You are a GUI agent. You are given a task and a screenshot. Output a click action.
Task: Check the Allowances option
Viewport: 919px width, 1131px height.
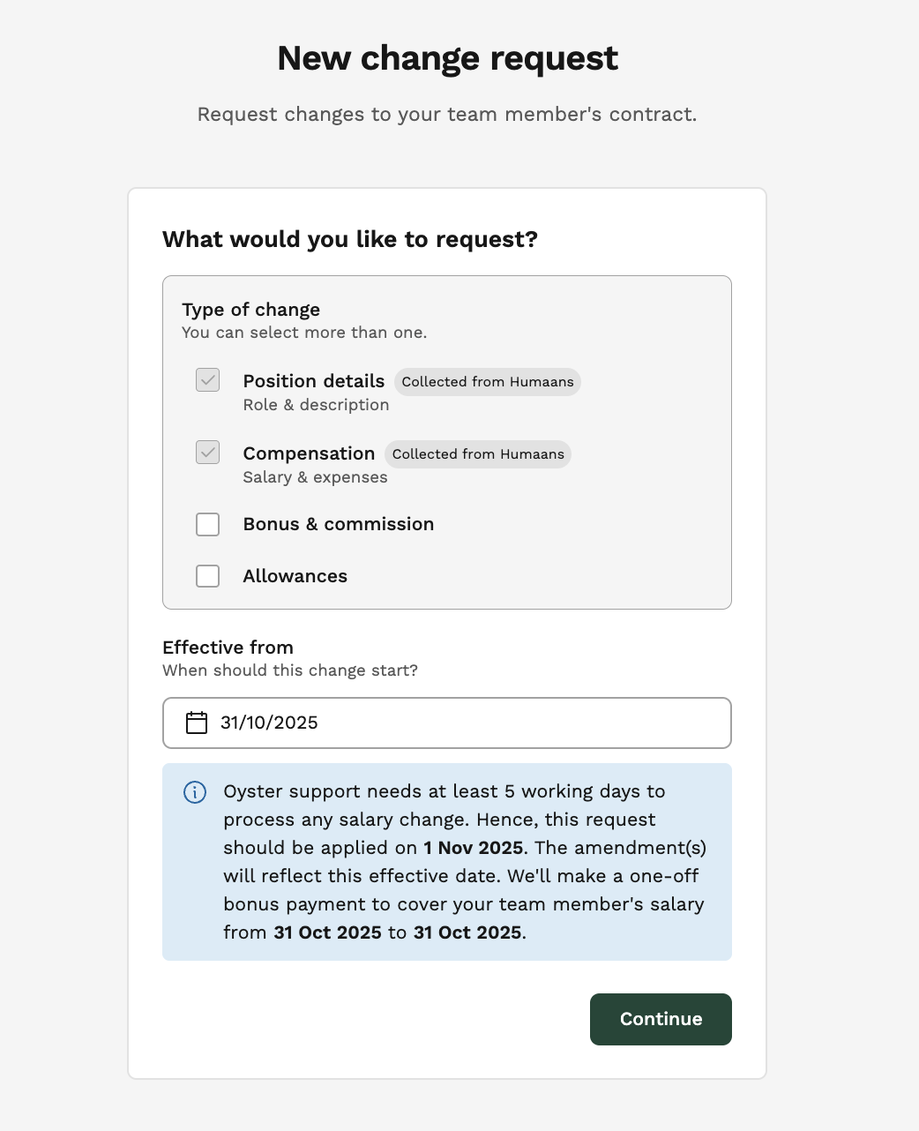click(208, 576)
